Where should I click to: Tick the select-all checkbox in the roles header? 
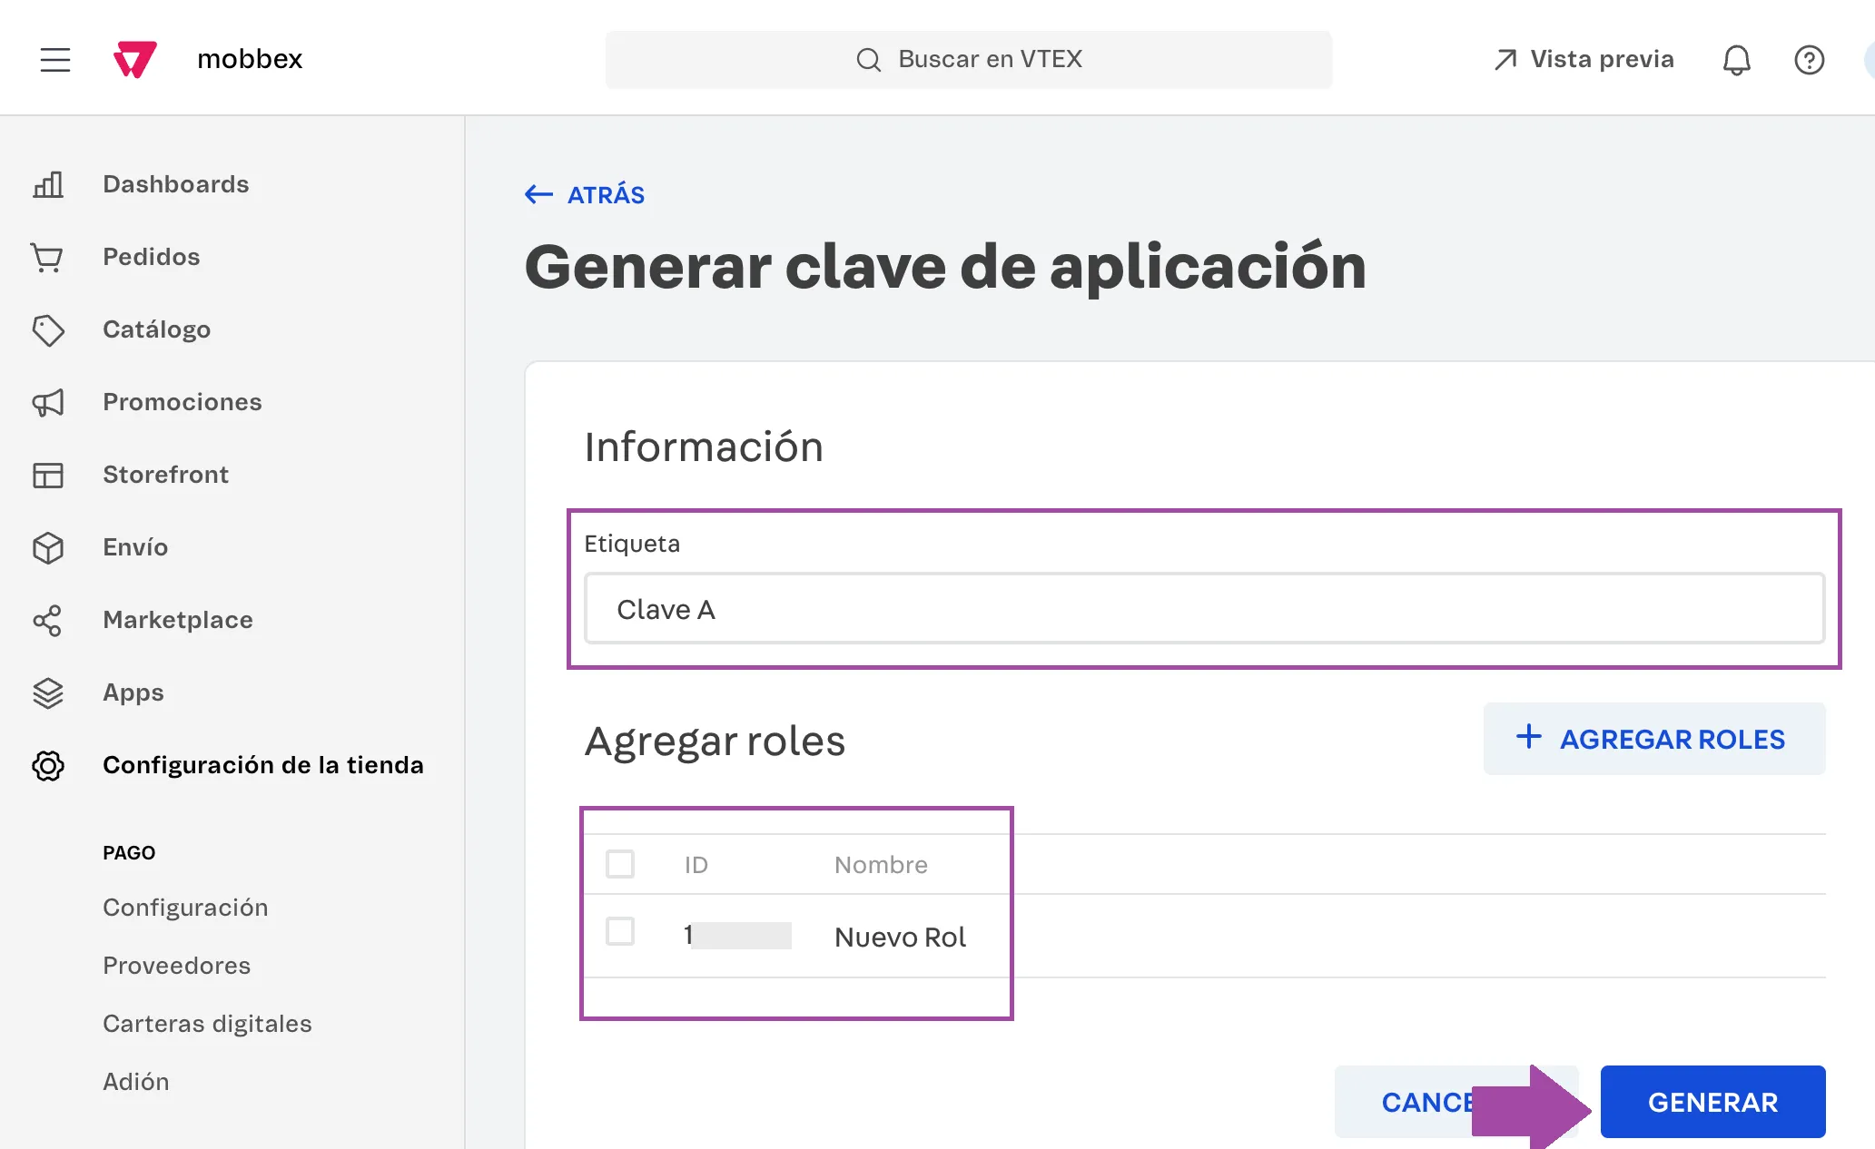tap(620, 863)
